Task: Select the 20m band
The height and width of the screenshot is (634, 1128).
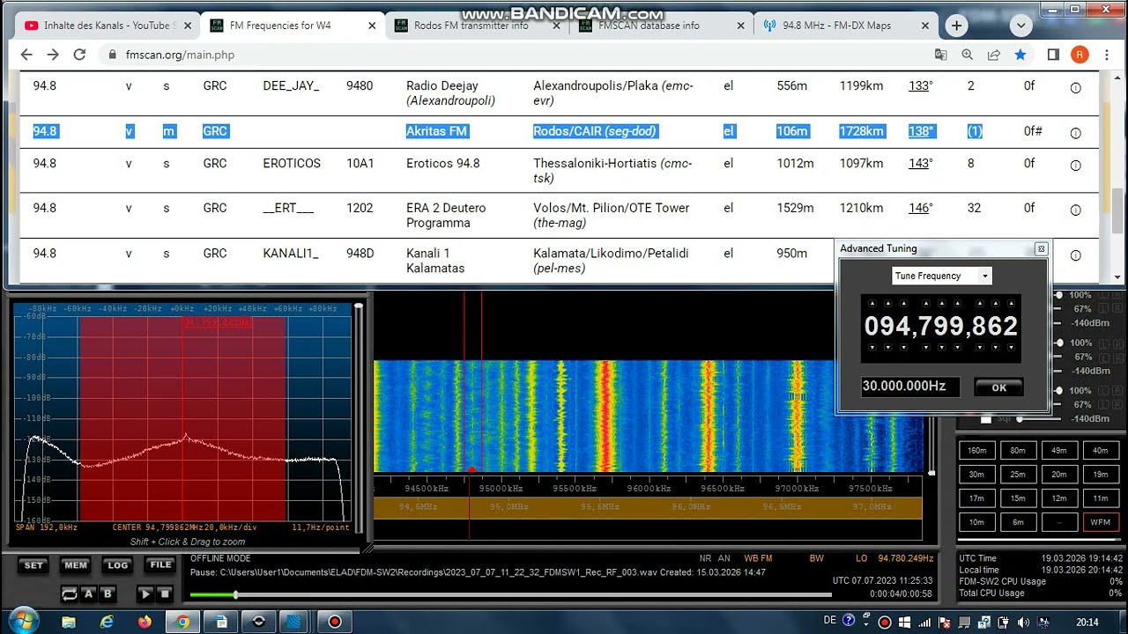Action: 1059,474
